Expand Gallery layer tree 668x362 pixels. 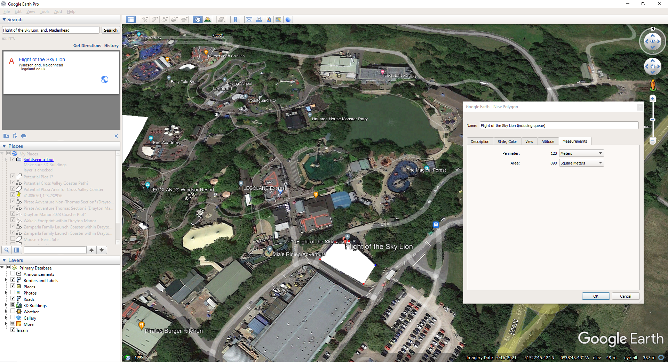click(x=6, y=317)
